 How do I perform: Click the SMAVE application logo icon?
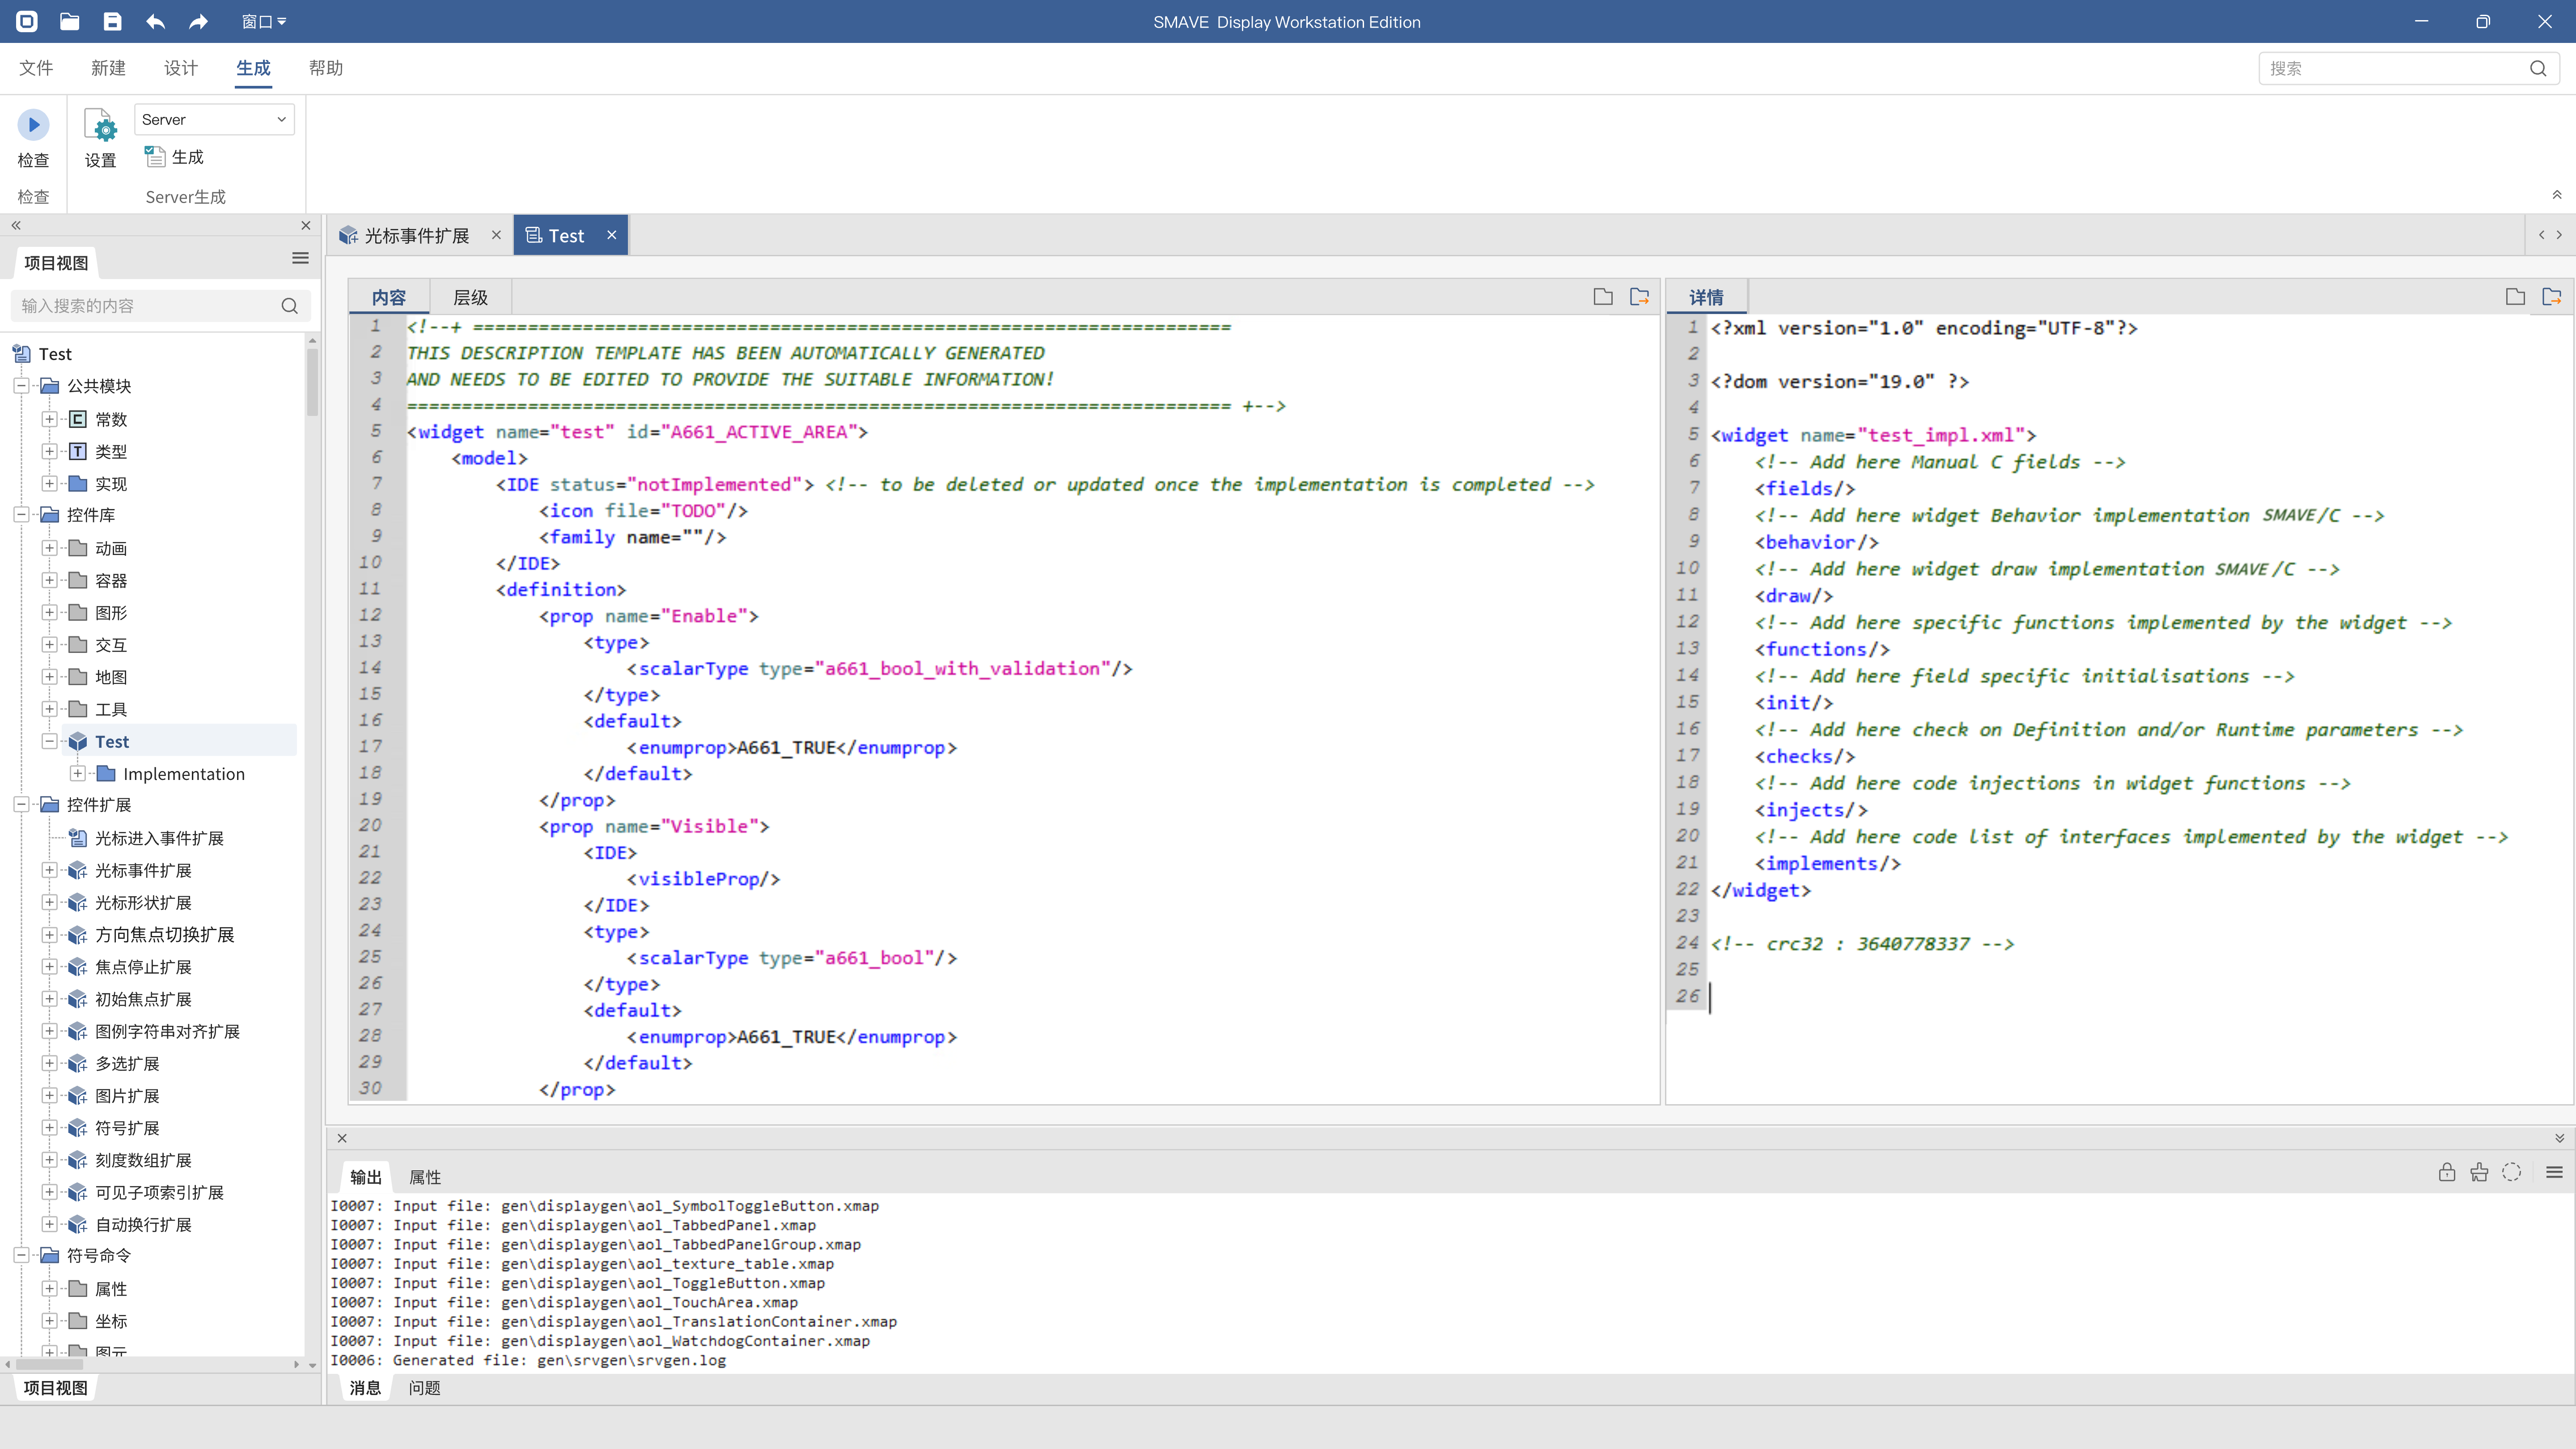click(27, 21)
